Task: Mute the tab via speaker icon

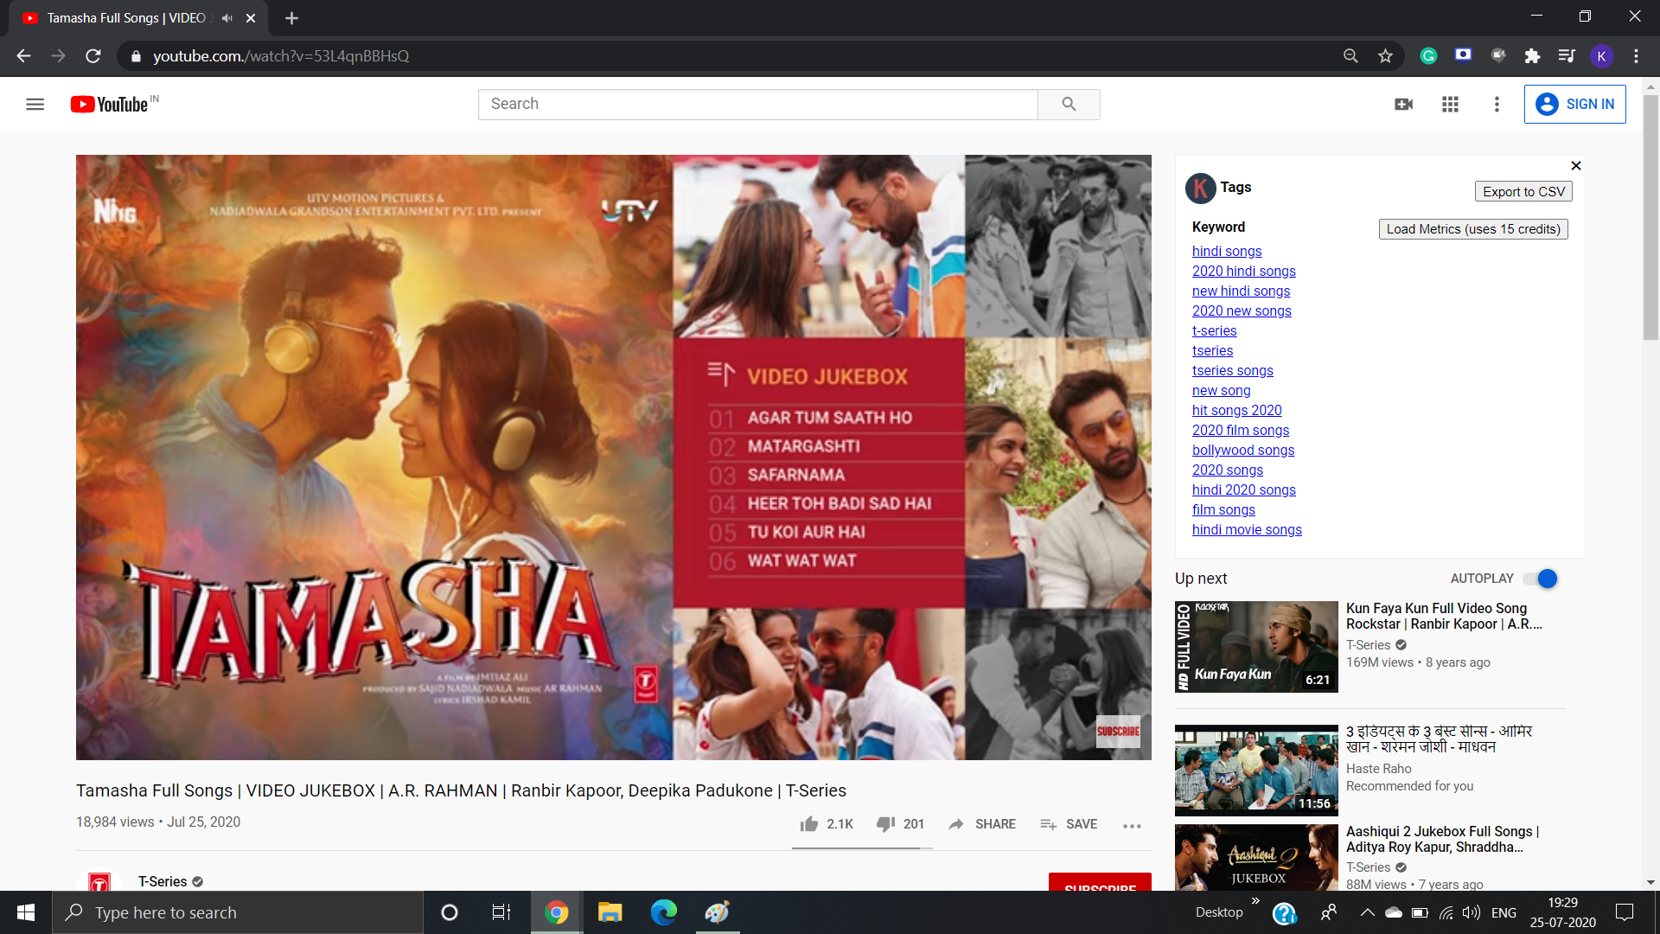Action: (x=227, y=18)
